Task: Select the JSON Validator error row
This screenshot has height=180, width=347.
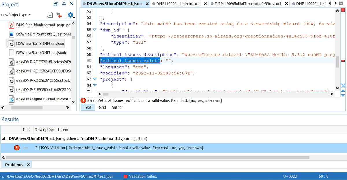Action: click(119, 148)
